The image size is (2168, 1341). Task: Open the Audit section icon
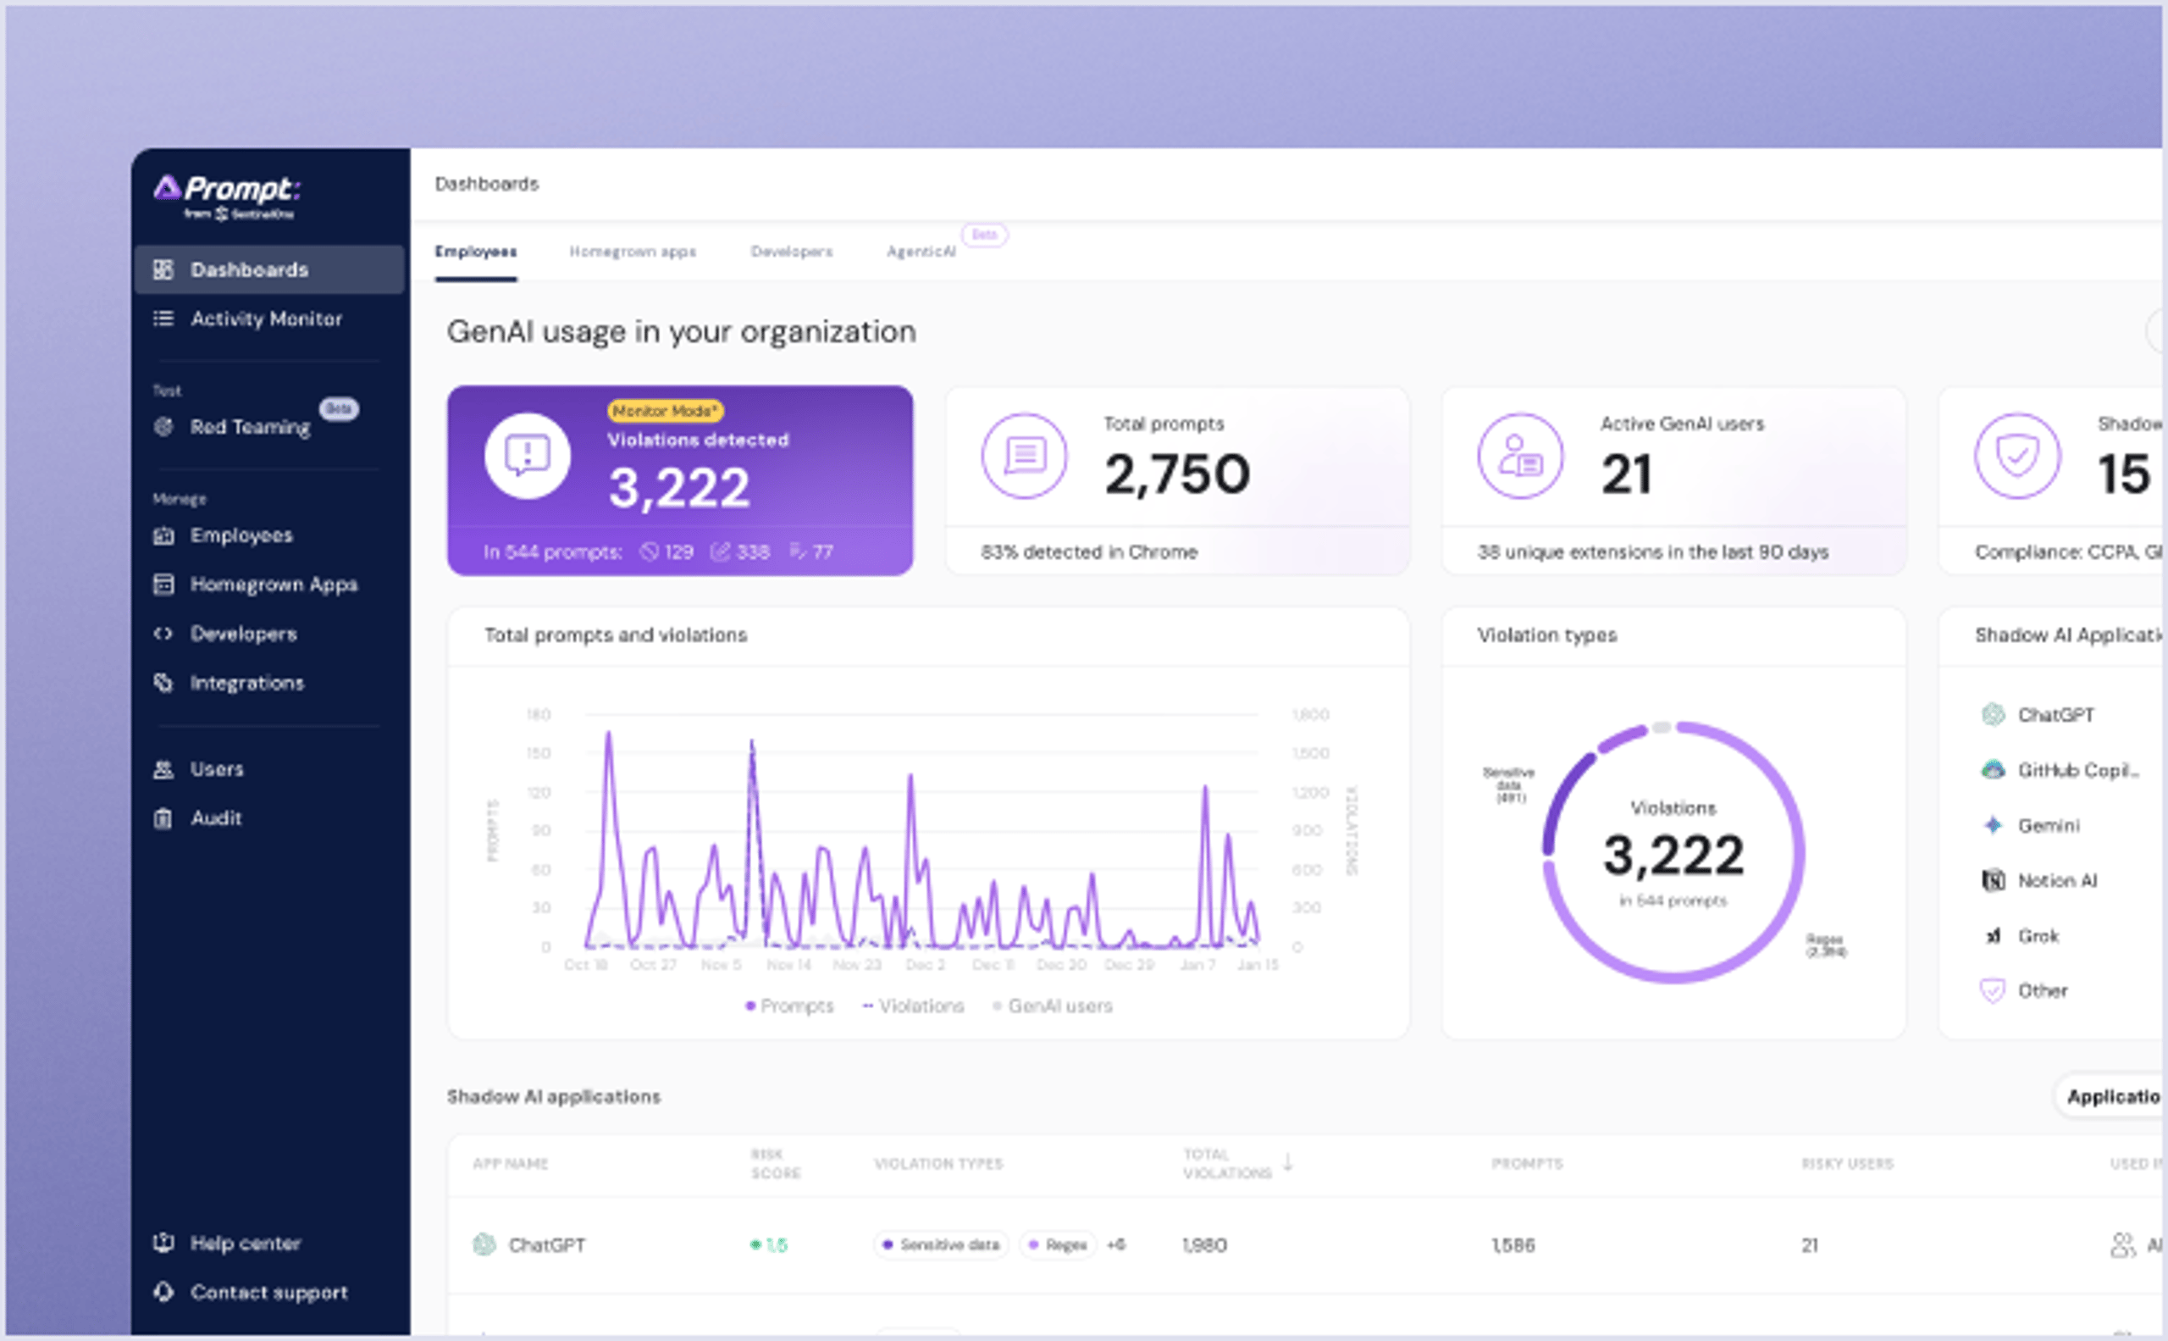pyautogui.click(x=163, y=817)
